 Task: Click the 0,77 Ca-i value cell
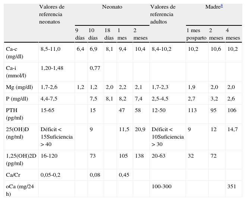(x=94, y=68)
